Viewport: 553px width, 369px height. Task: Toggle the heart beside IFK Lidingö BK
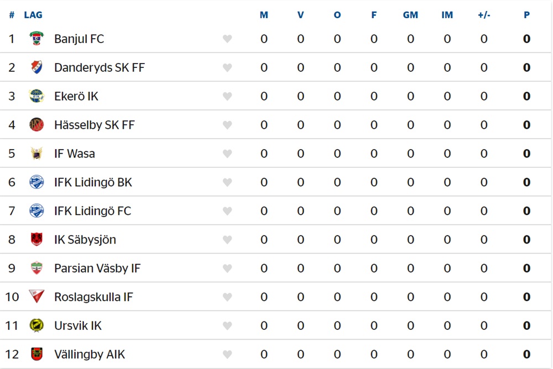point(227,182)
